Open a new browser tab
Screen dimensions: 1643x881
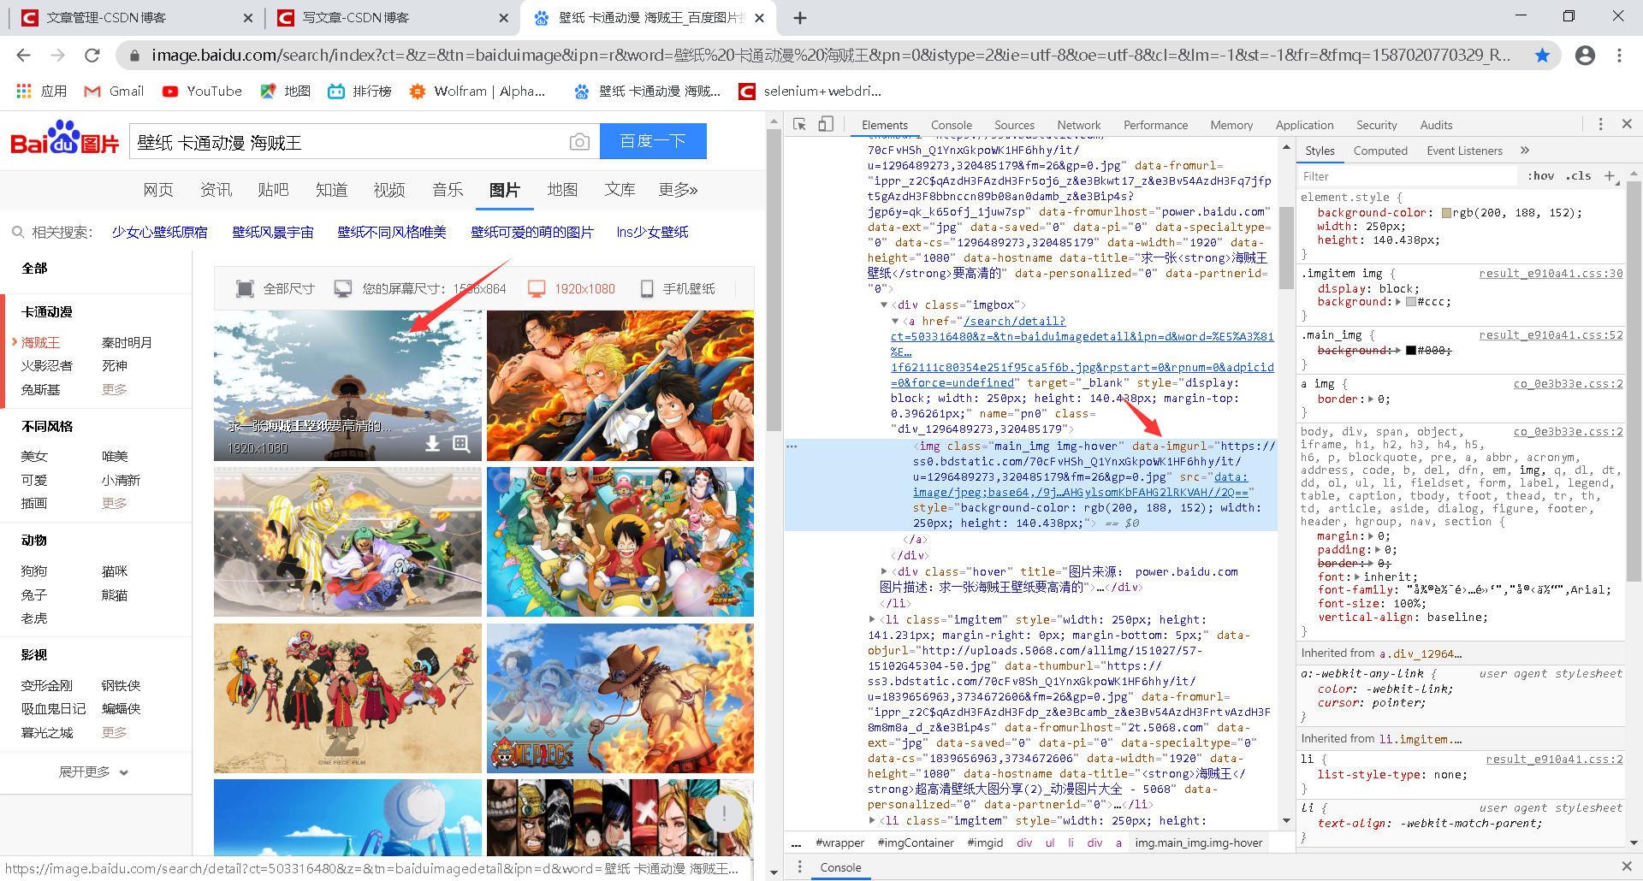(x=800, y=18)
